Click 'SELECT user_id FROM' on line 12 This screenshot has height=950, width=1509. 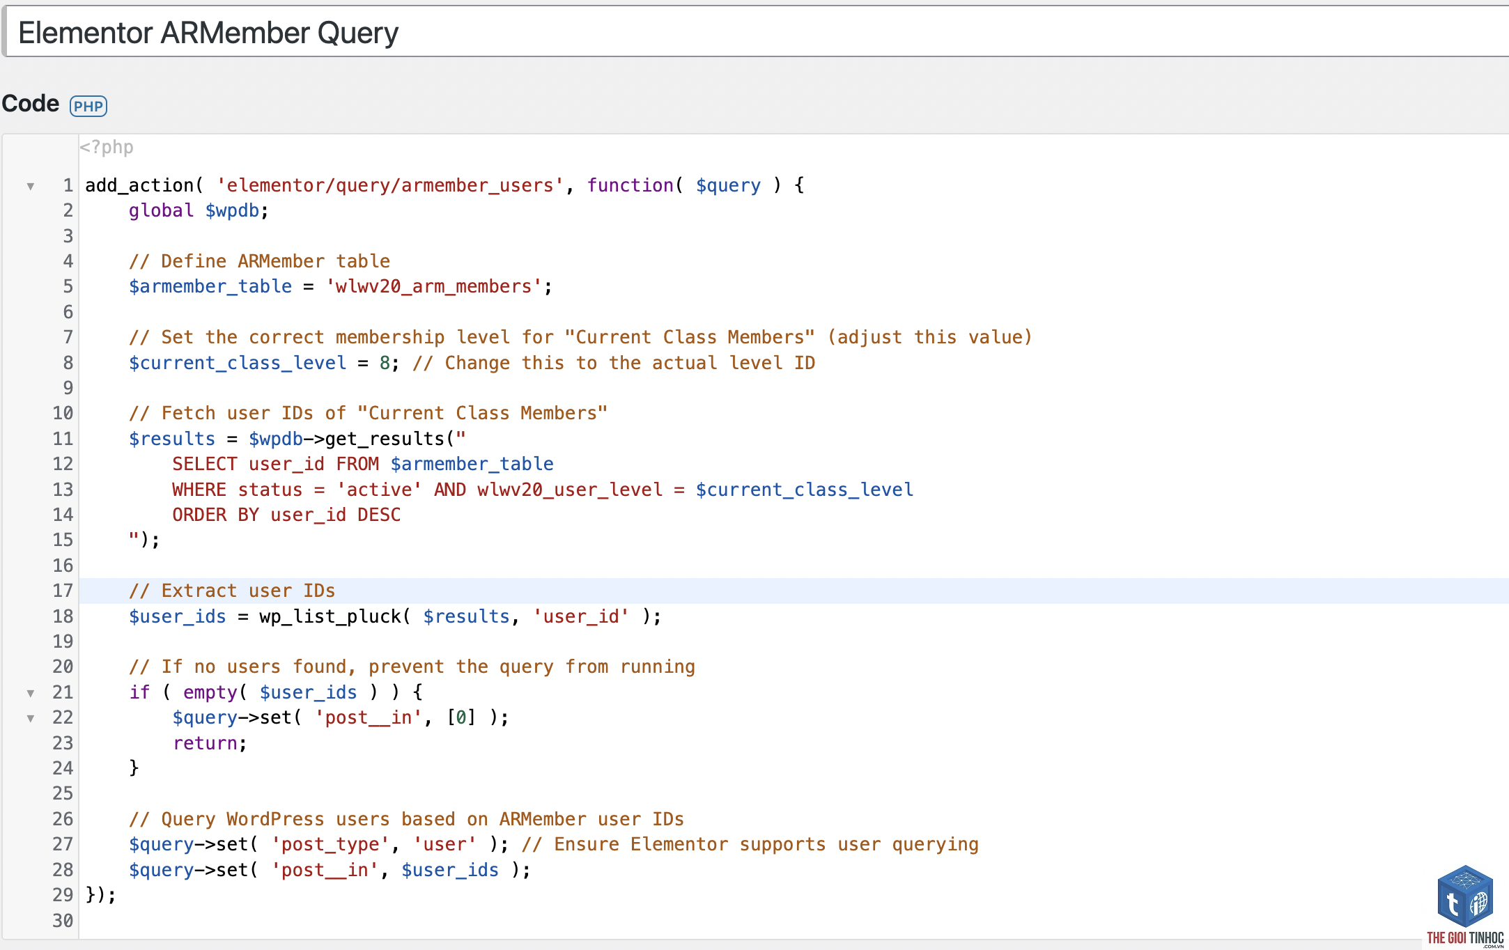coord(276,464)
